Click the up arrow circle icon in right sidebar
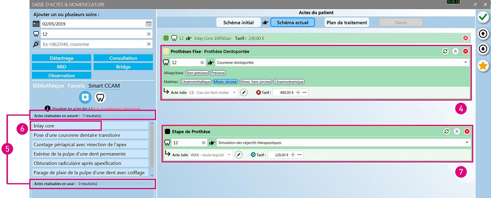 (x=484, y=34)
